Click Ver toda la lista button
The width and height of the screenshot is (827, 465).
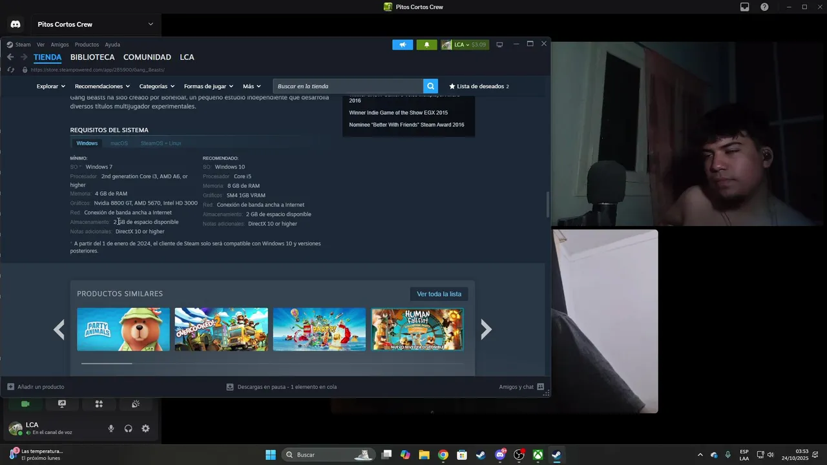coord(439,294)
